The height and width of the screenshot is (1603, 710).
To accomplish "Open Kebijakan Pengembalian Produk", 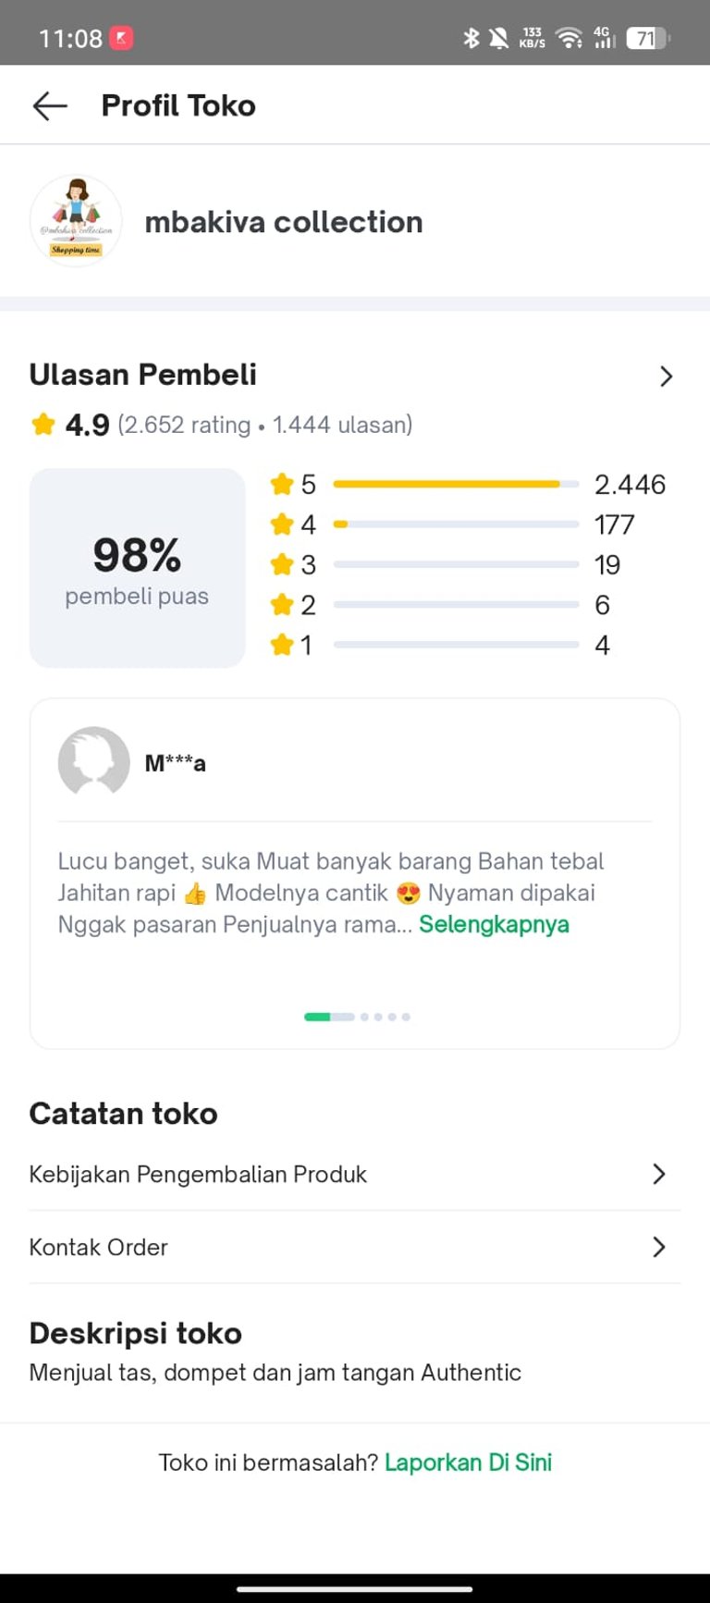I will click(198, 1174).
